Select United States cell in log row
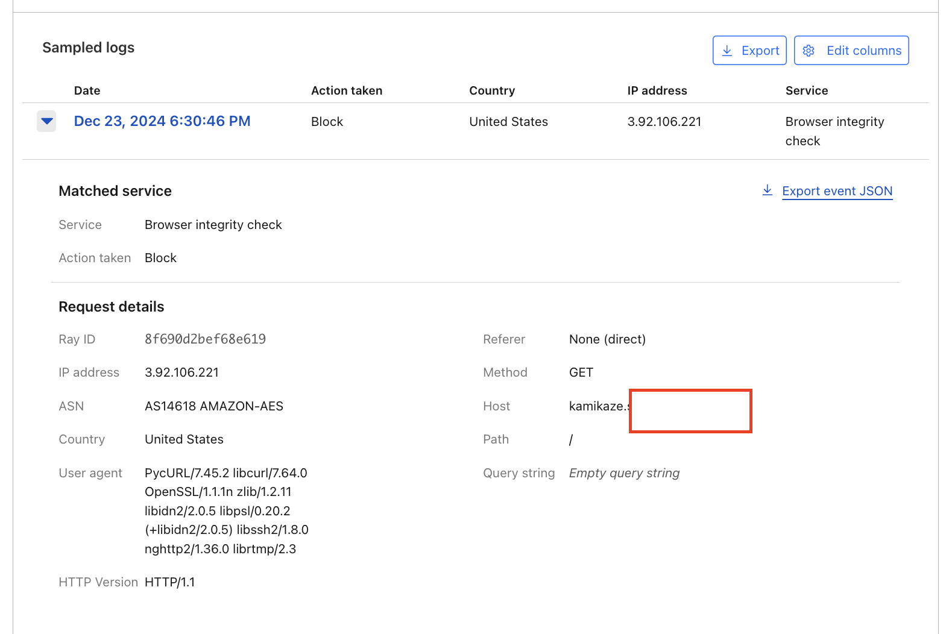The width and height of the screenshot is (949, 634). click(x=508, y=122)
